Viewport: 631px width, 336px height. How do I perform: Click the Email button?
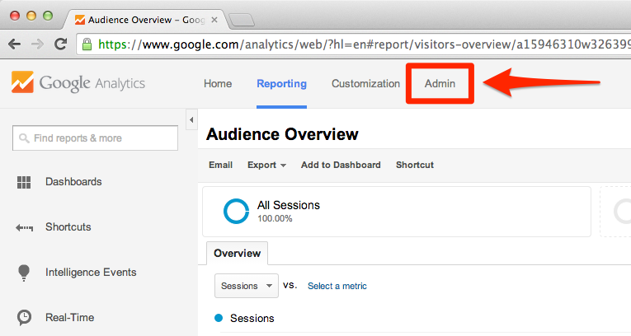220,165
